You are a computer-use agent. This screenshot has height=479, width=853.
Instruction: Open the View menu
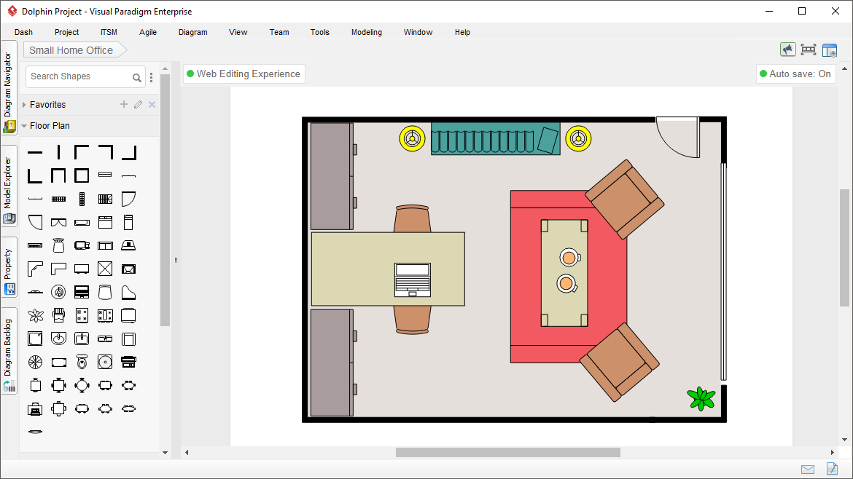pyautogui.click(x=238, y=32)
